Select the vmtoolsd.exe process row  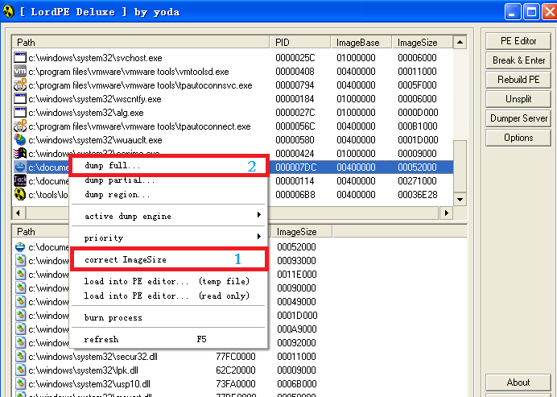(233, 72)
